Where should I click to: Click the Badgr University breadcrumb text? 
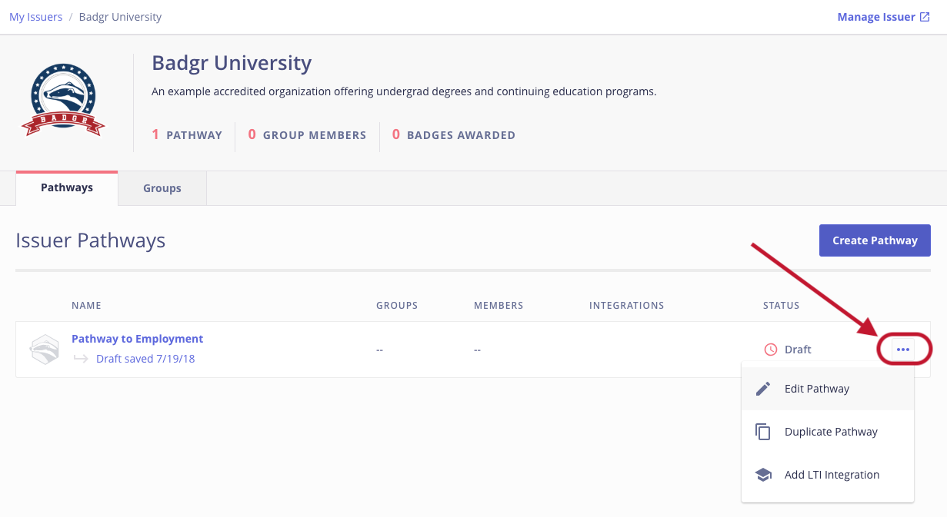120,17
